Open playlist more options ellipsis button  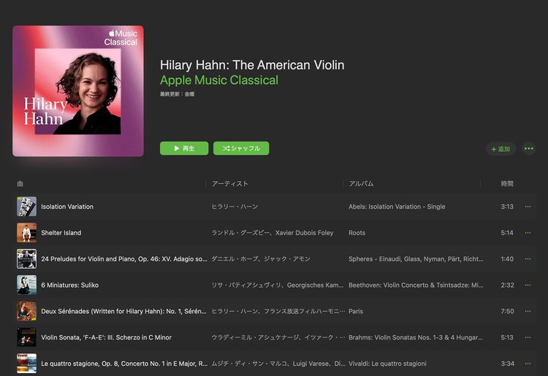pos(529,149)
